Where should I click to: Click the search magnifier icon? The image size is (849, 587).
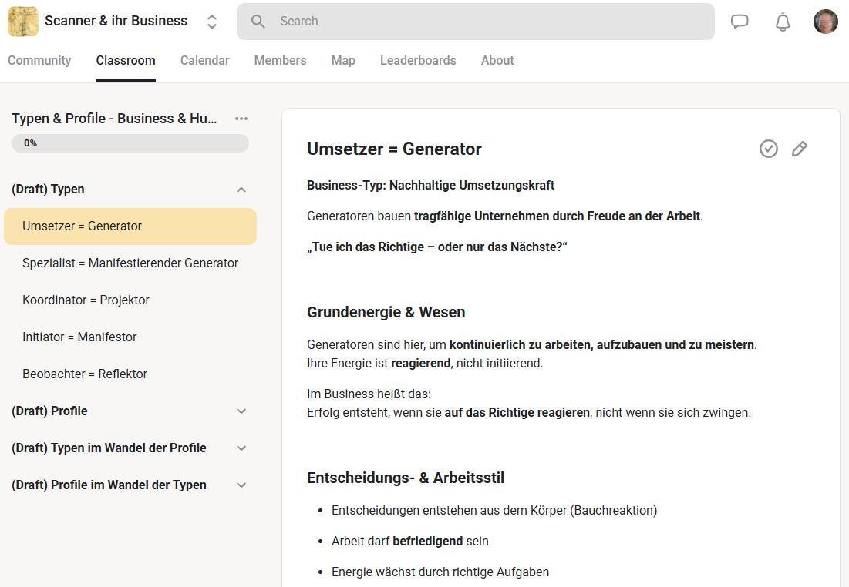click(x=258, y=22)
